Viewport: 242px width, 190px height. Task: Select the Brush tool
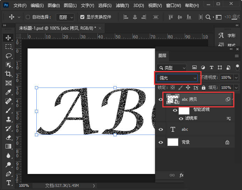pyautogui.click(x=8, y=110)
